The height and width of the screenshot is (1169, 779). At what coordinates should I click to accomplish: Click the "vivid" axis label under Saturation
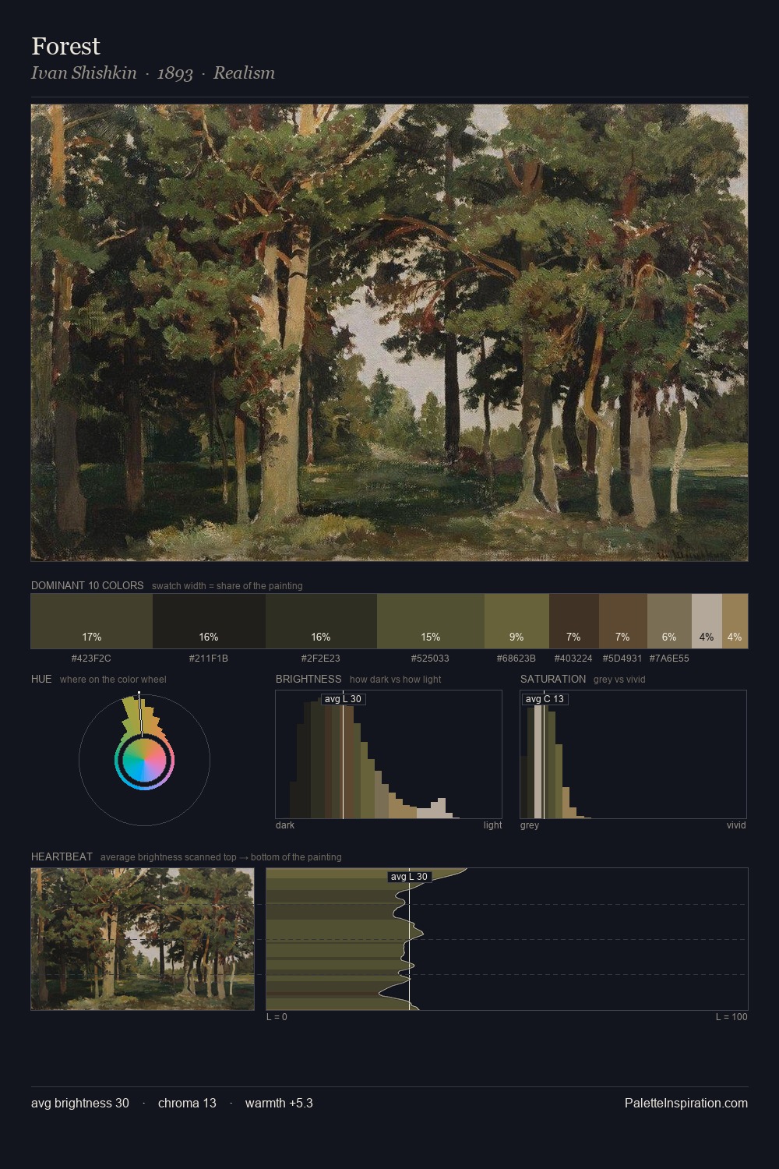pos(736,825)
